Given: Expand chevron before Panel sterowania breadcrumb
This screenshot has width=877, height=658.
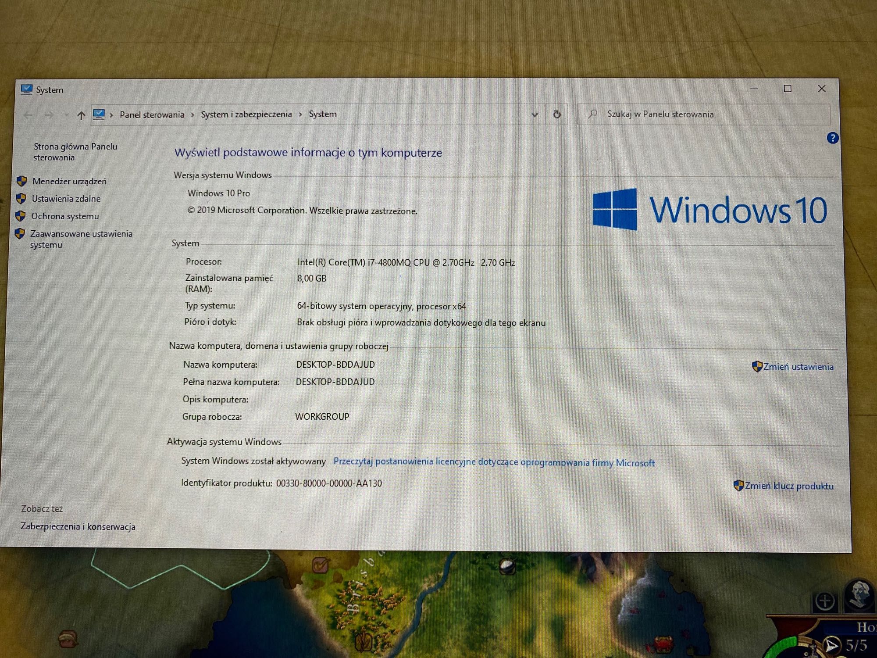Looking at the screenshot, I should [x=111, y=115].
